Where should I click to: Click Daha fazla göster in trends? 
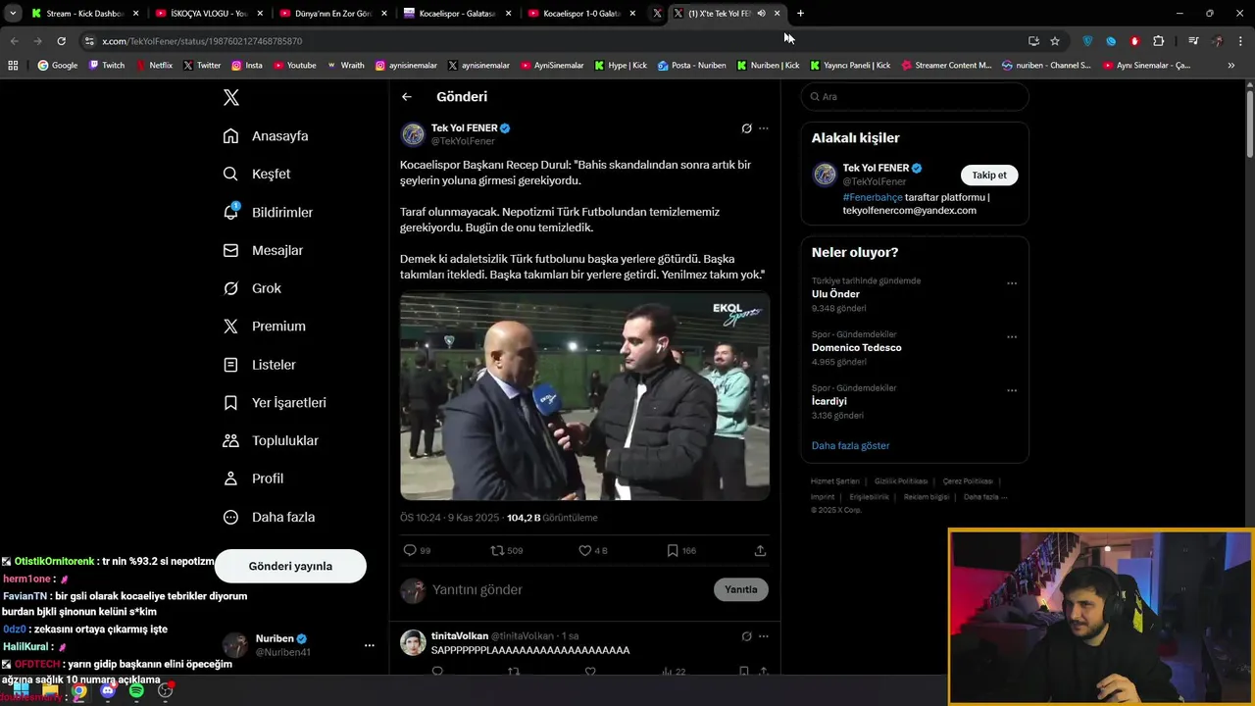(850, 445)
